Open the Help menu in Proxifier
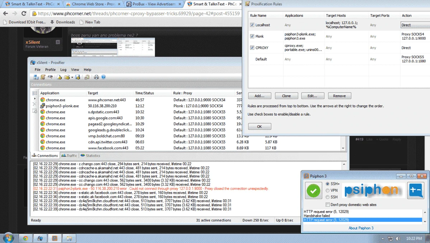430x243 pixels. click(x=88, y=70)
